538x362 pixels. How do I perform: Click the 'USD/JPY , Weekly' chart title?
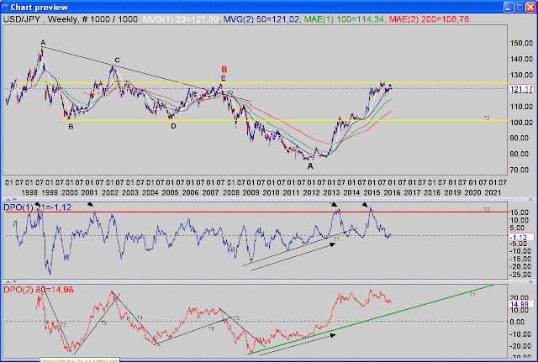[x=40, y=19]
